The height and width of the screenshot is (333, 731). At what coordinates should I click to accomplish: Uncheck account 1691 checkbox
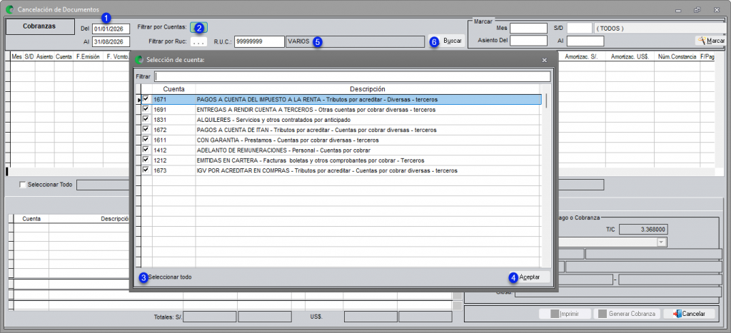click(x=146, y=109)
